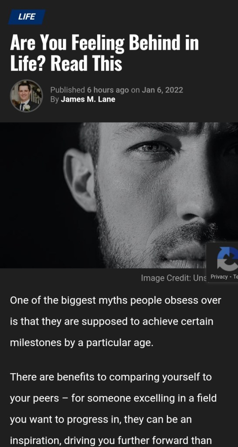
Task: Open the LIFE category tag
Action: pos(27,17)
